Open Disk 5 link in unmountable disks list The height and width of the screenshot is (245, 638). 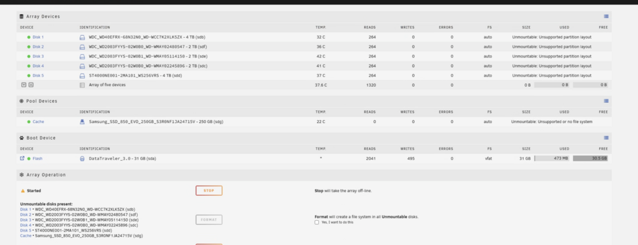[x=26, y=230]
